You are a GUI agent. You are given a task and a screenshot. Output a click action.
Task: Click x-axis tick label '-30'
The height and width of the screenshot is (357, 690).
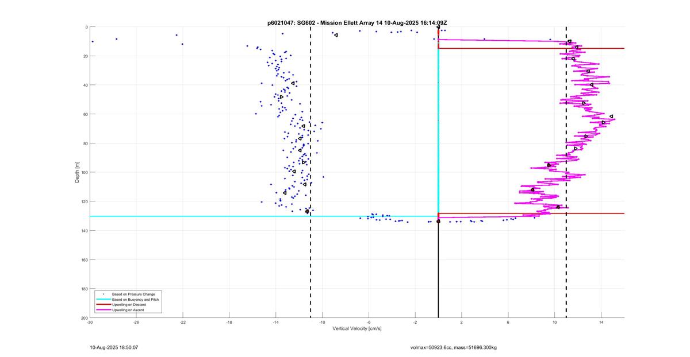point(90,322)
